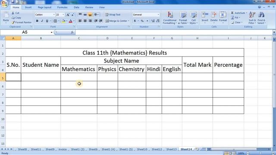Align text to the left
The width and height of the screenshot is (276, 155).
(x=80, y=21)
